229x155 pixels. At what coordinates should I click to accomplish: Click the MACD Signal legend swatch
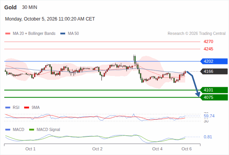31,130
